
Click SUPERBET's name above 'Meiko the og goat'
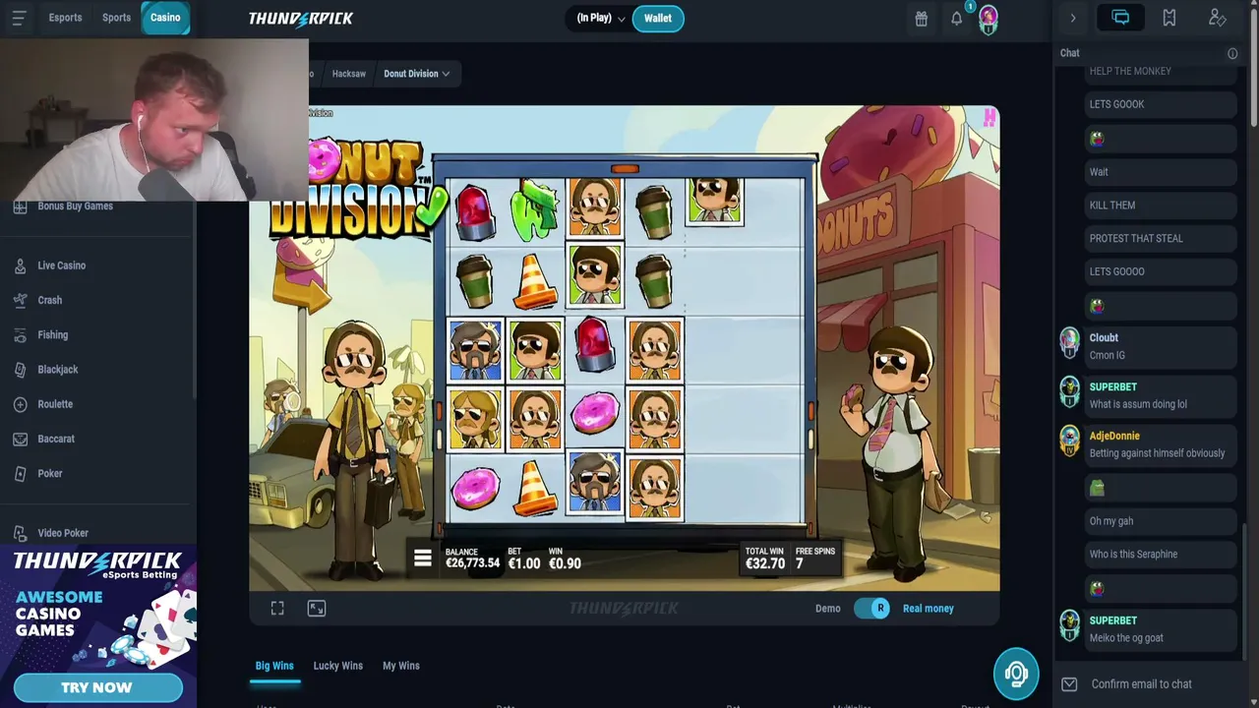point(1112,620)
